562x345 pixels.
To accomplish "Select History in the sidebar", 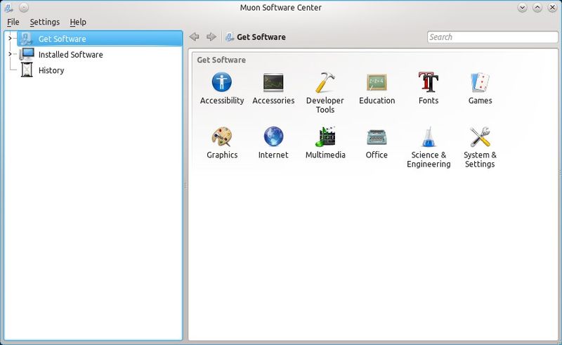I will tap(51, 70).
